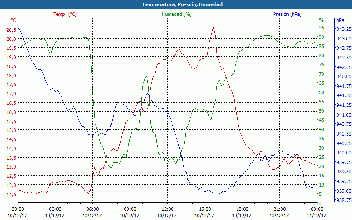Click the 942,50 pressure axis value
This screenshot has height=220, width=352.
click(344, 58)
